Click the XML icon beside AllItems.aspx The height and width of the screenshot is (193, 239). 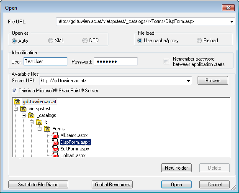(x=55, y=135)
